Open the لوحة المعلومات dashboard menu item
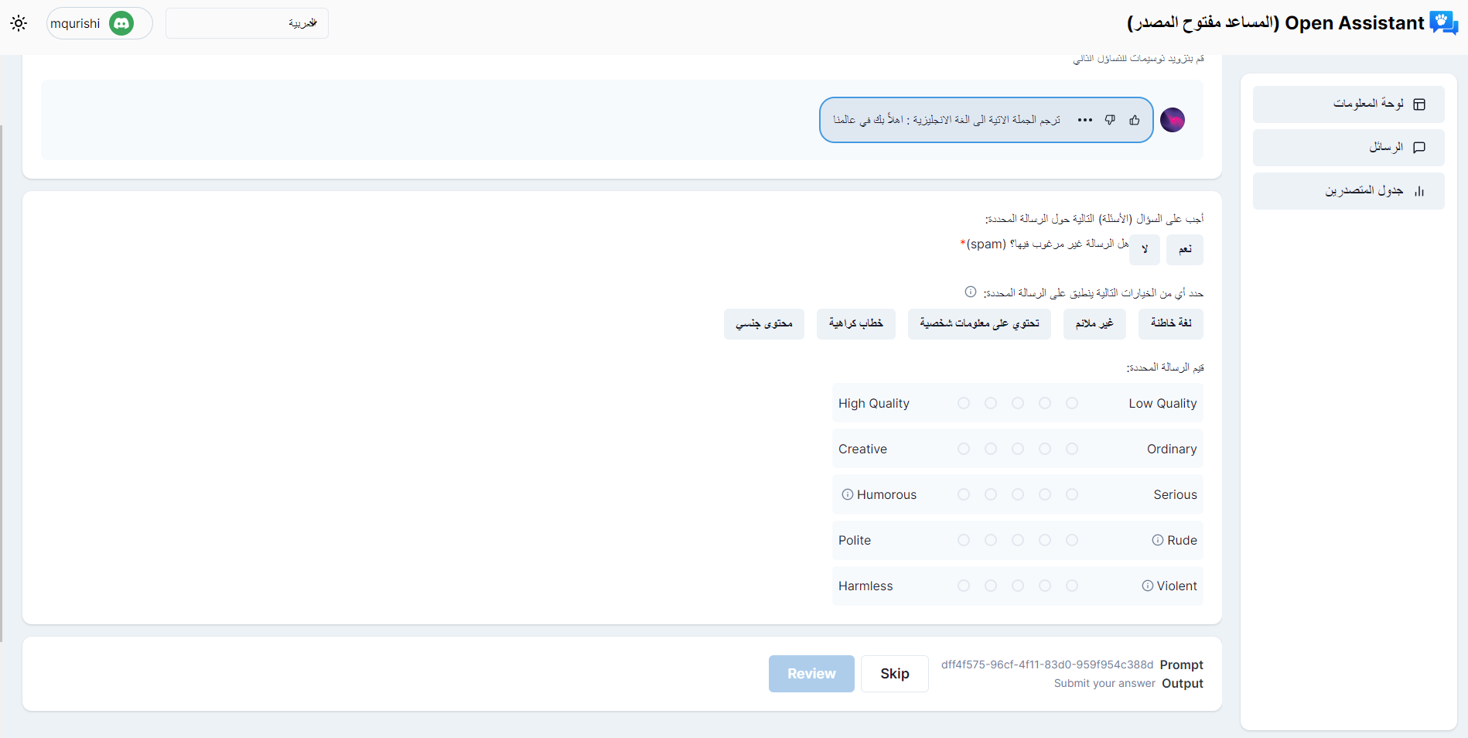1468x738 pixels. pos(1348,104)
